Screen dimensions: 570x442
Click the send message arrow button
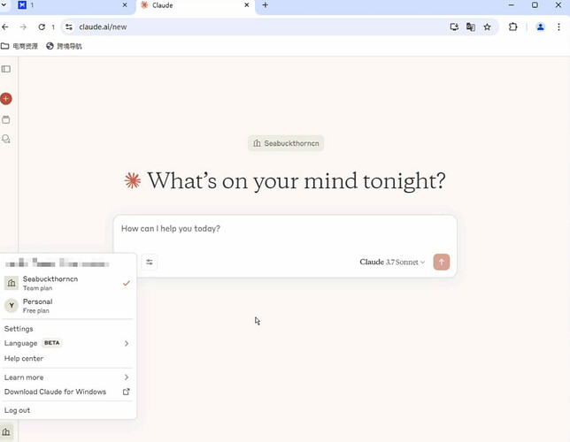click(x=442, y=262)
